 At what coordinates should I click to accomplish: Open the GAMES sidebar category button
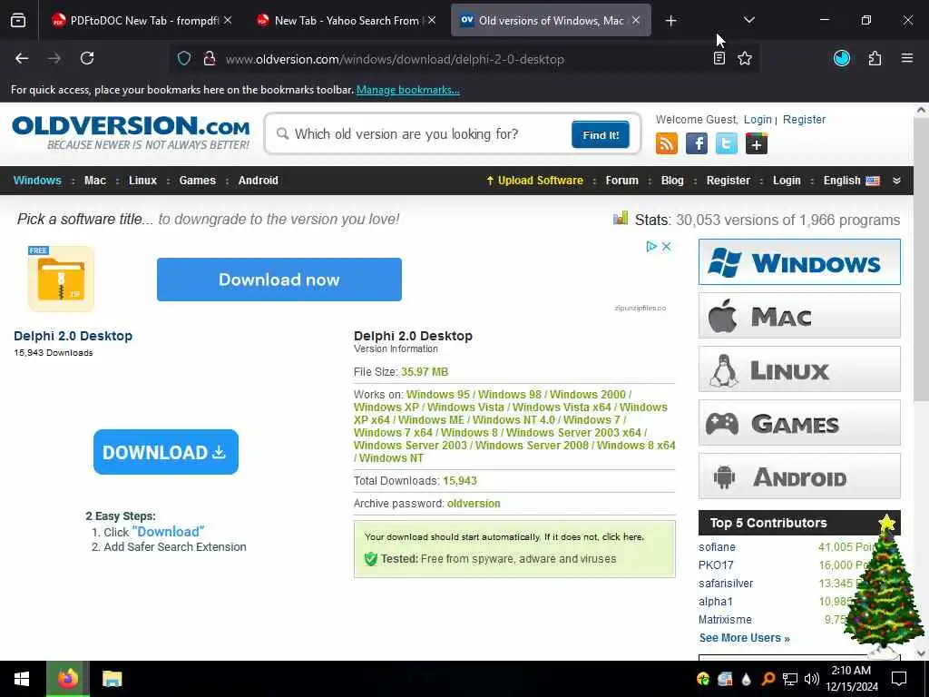(x=799, y=423)
